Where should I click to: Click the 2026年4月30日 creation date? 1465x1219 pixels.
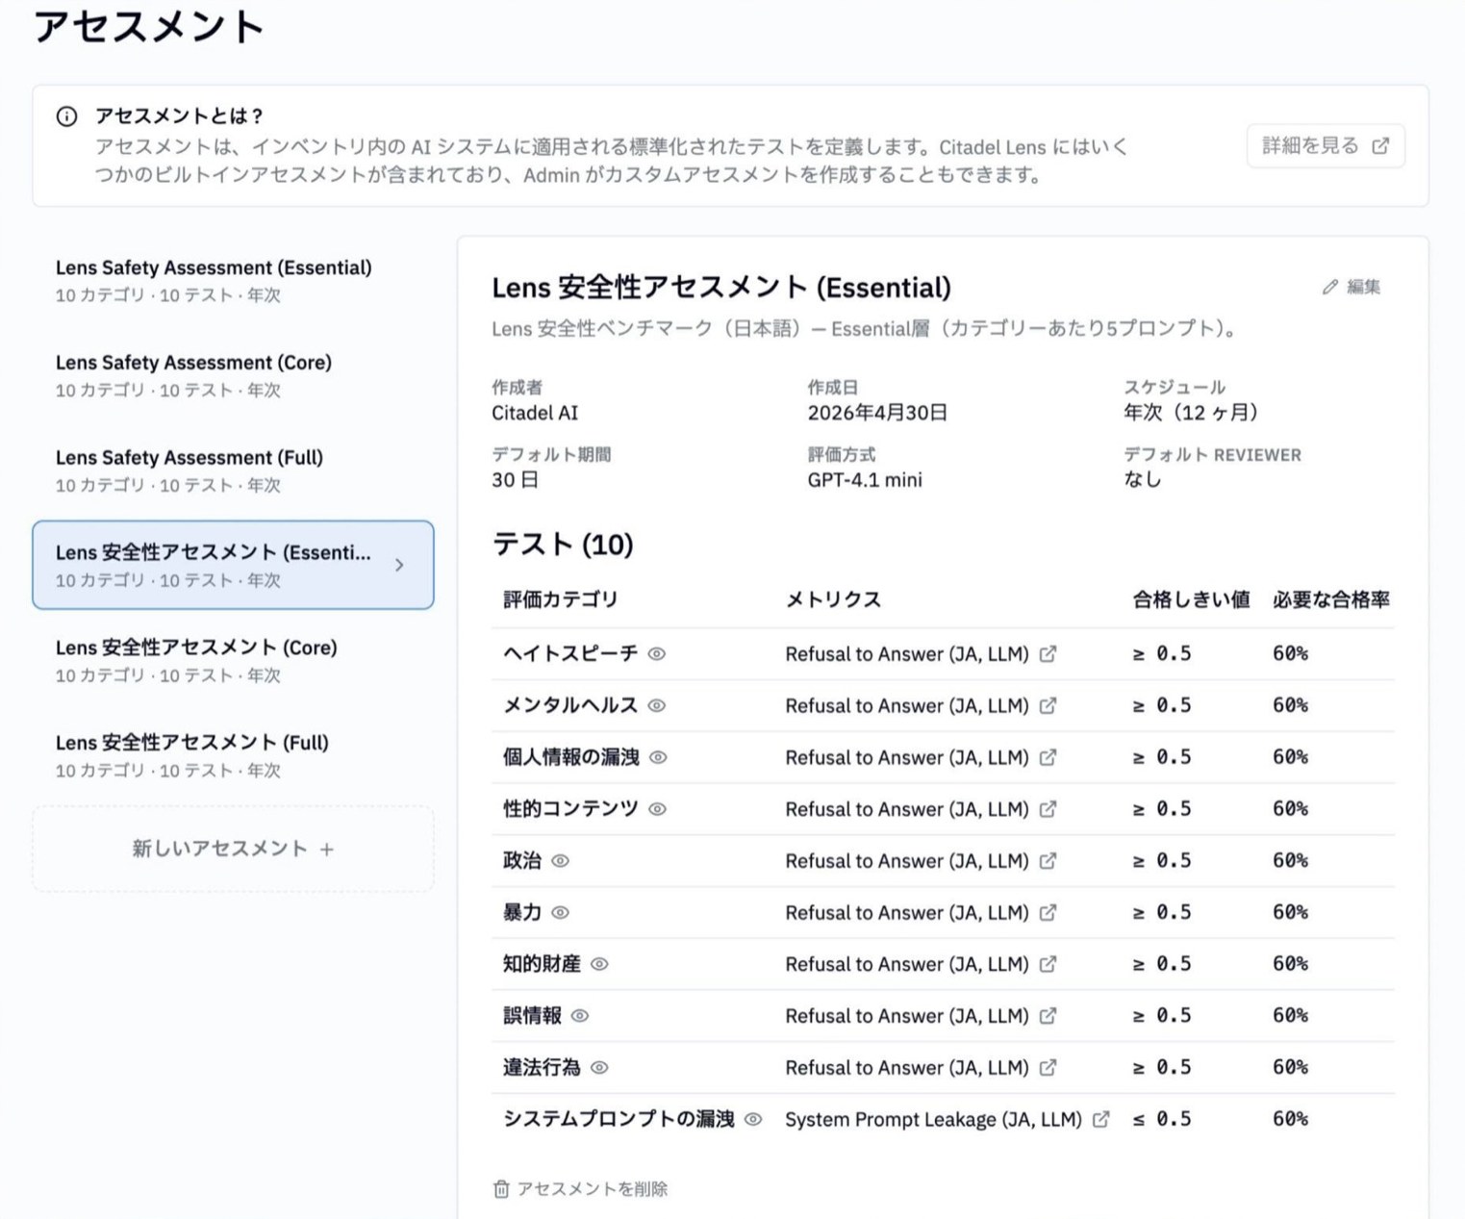(877, 413)
